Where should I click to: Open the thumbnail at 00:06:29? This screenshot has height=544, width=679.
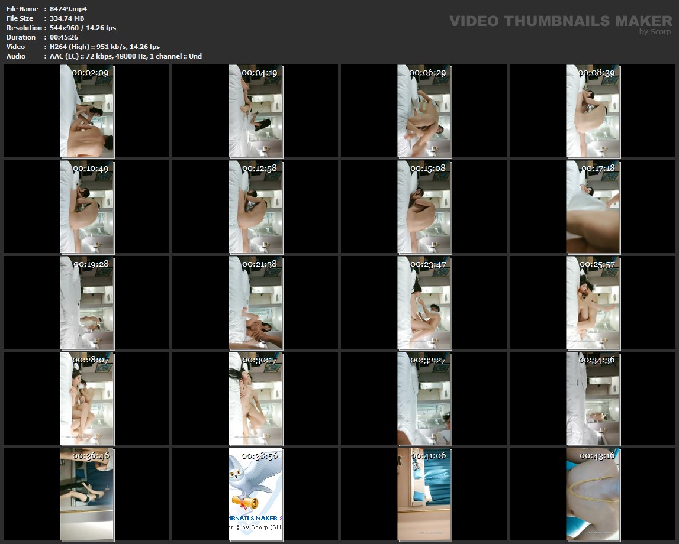(424, 111)
